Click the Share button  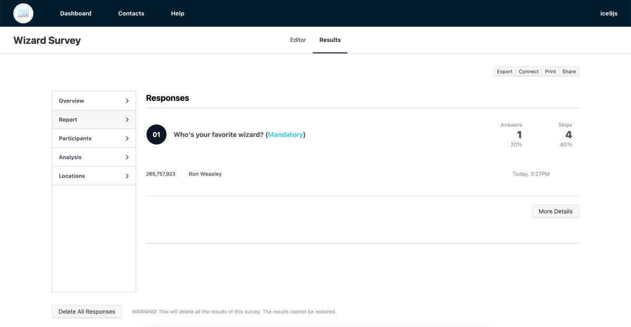[569, 72]
